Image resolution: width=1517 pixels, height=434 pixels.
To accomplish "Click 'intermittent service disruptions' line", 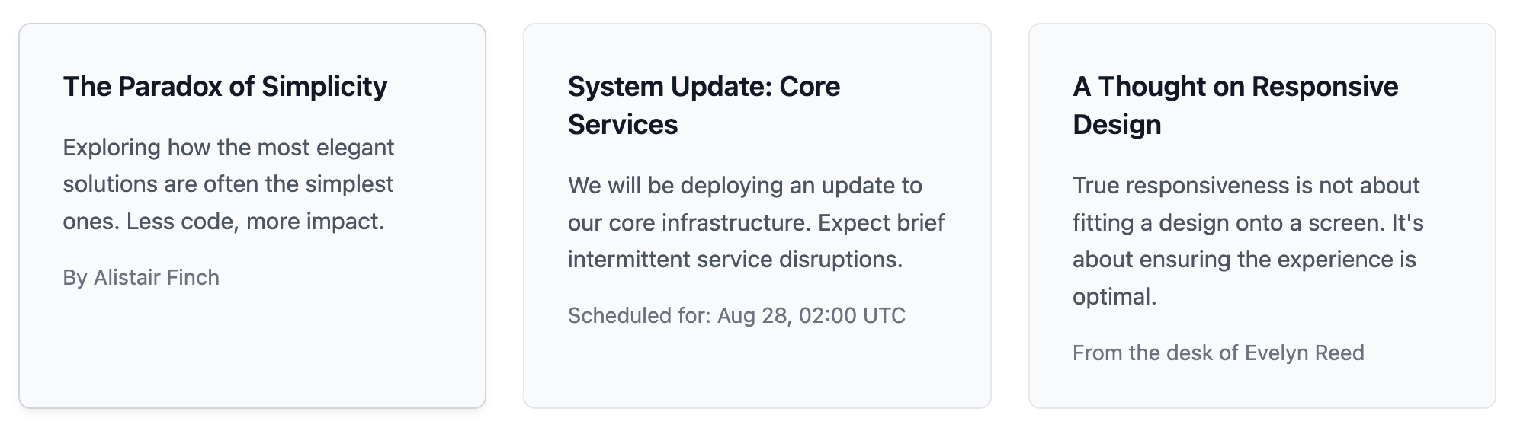I will pos(735,259).
